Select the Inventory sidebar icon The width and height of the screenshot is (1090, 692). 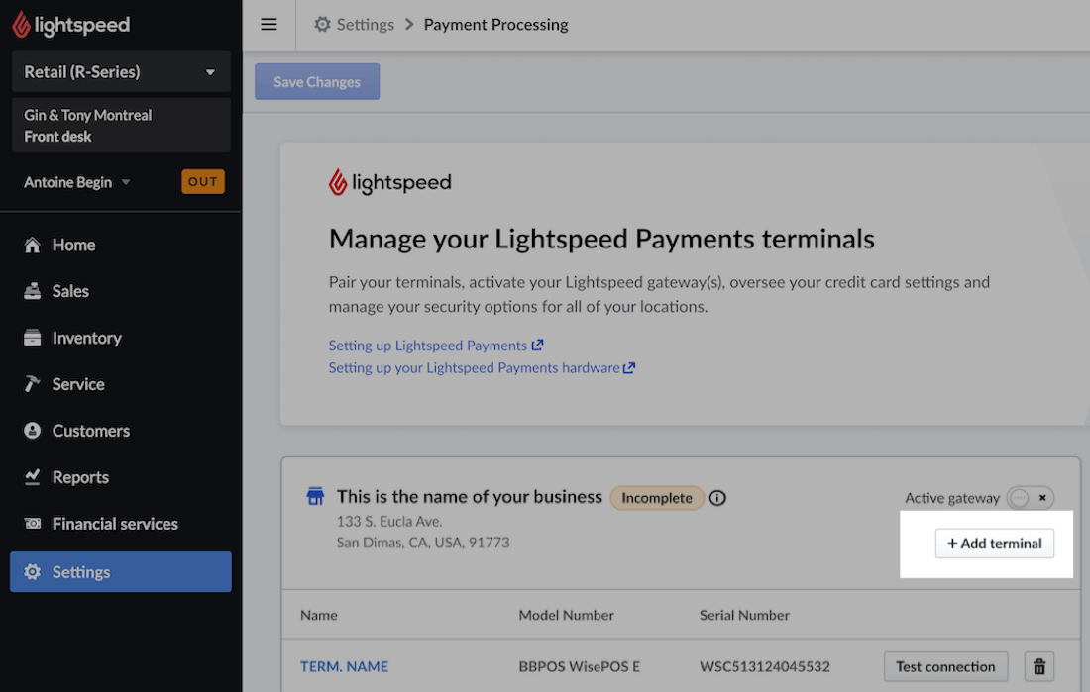[34, 338]
